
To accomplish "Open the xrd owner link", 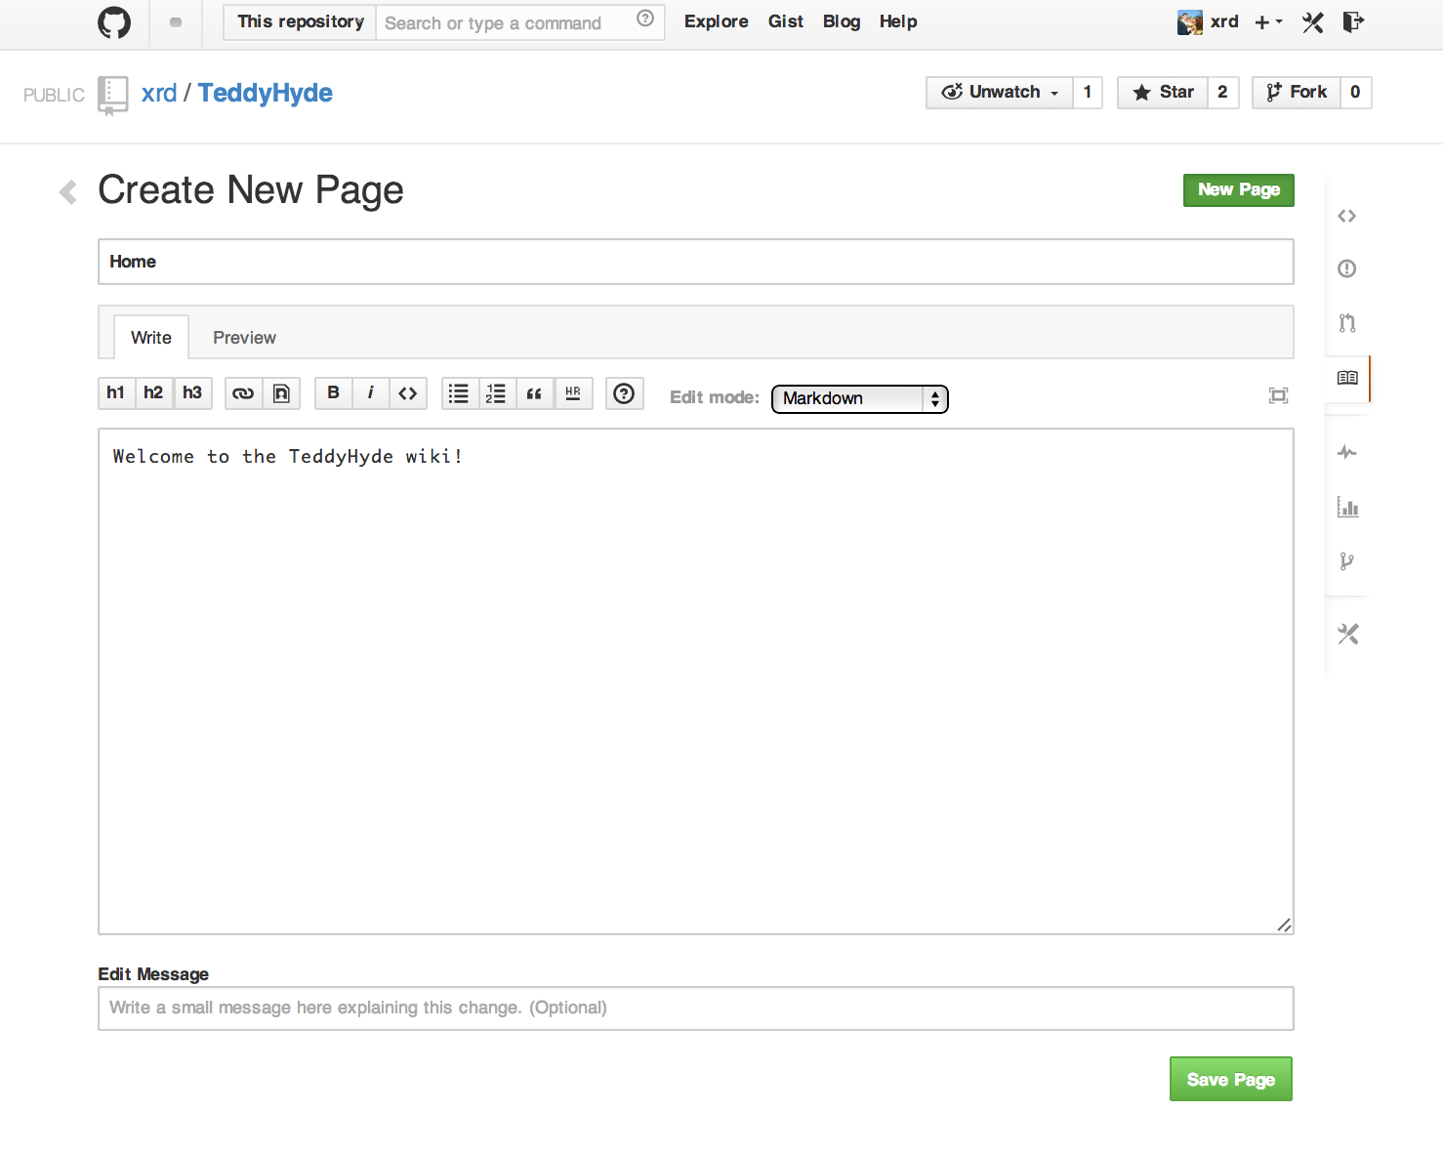I will pos(159,93).
